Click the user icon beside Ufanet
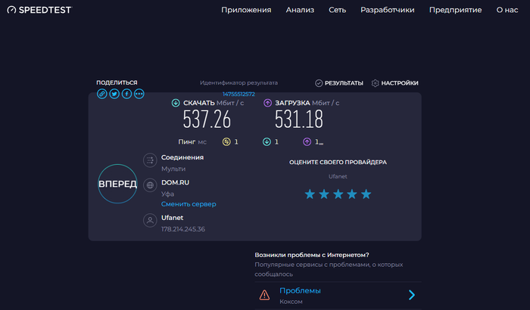Image resolution: width=530 pixels, height=310 pixels. pyautogui.click(x=150, y=221)
